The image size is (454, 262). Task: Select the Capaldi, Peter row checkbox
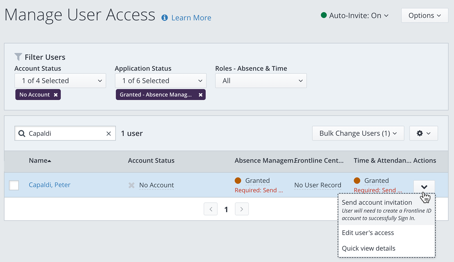pyautogui.click(x=14, y=185)
